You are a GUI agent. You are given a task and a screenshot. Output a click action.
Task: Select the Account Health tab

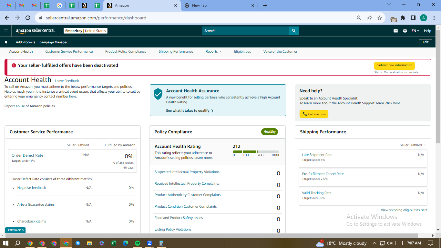point(21,52)
